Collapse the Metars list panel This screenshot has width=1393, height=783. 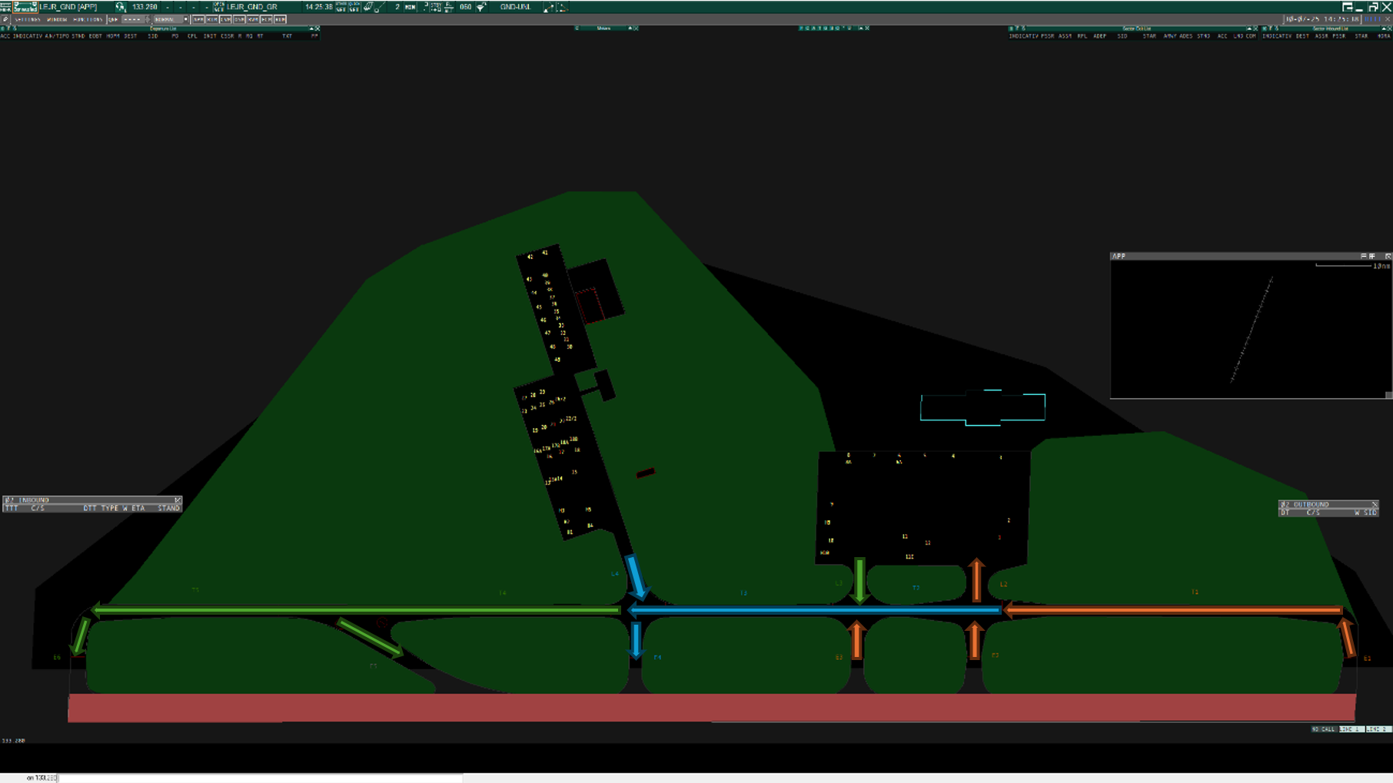click(x=630, y=28)
